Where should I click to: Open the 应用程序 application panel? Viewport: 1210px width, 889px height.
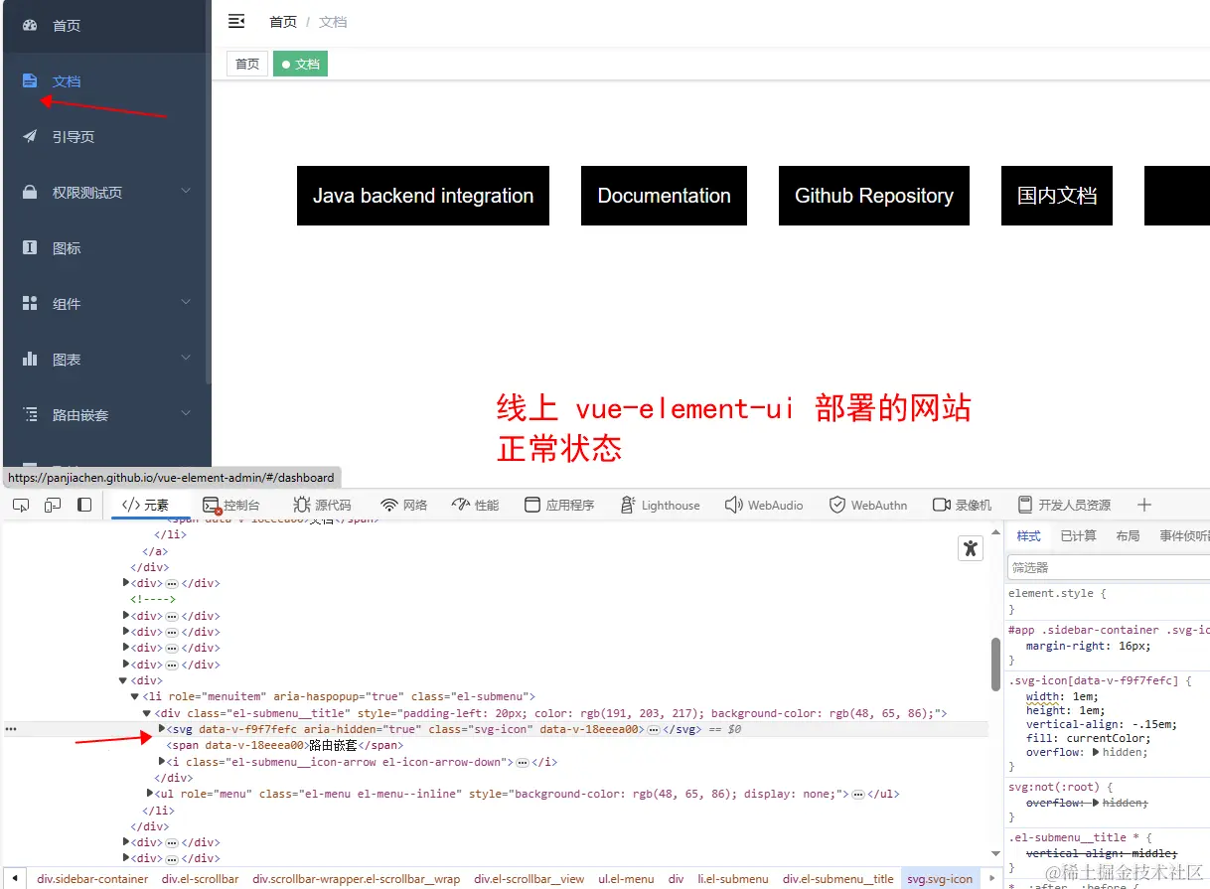559,506
